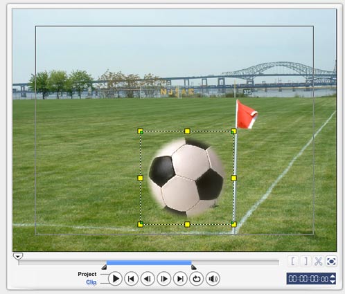Click the left trim marker handle

pyautogui.click(x=104, y=267)
